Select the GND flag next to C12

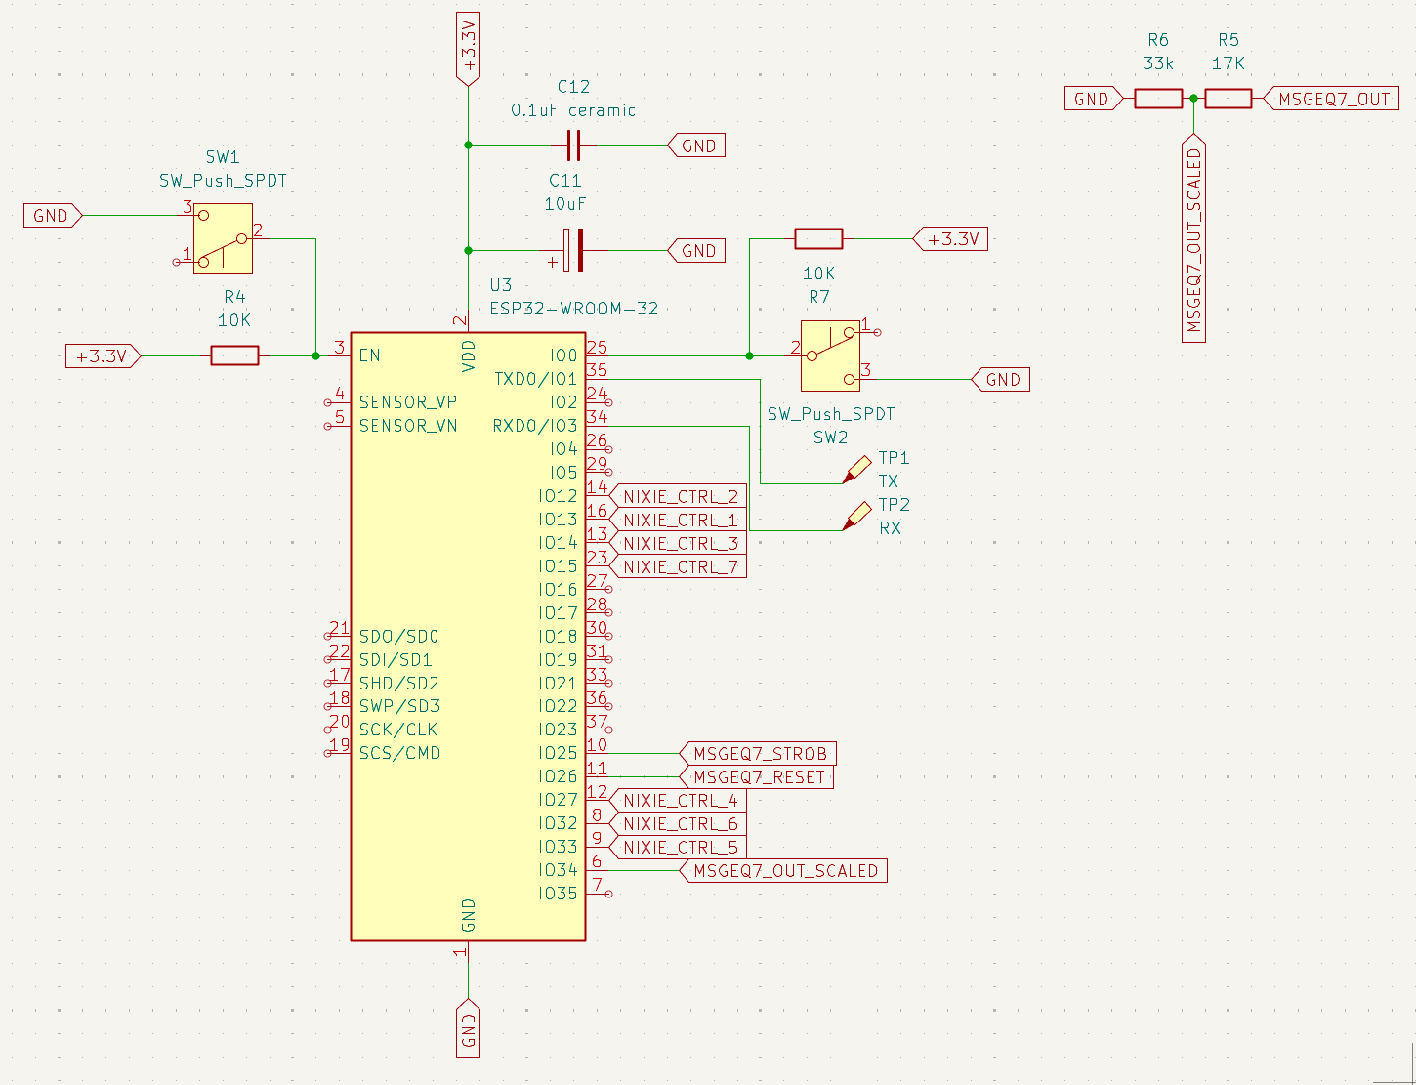coord(697,146)
